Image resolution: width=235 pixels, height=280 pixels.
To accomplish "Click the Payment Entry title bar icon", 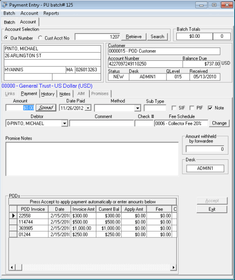I will pos(4,5).
